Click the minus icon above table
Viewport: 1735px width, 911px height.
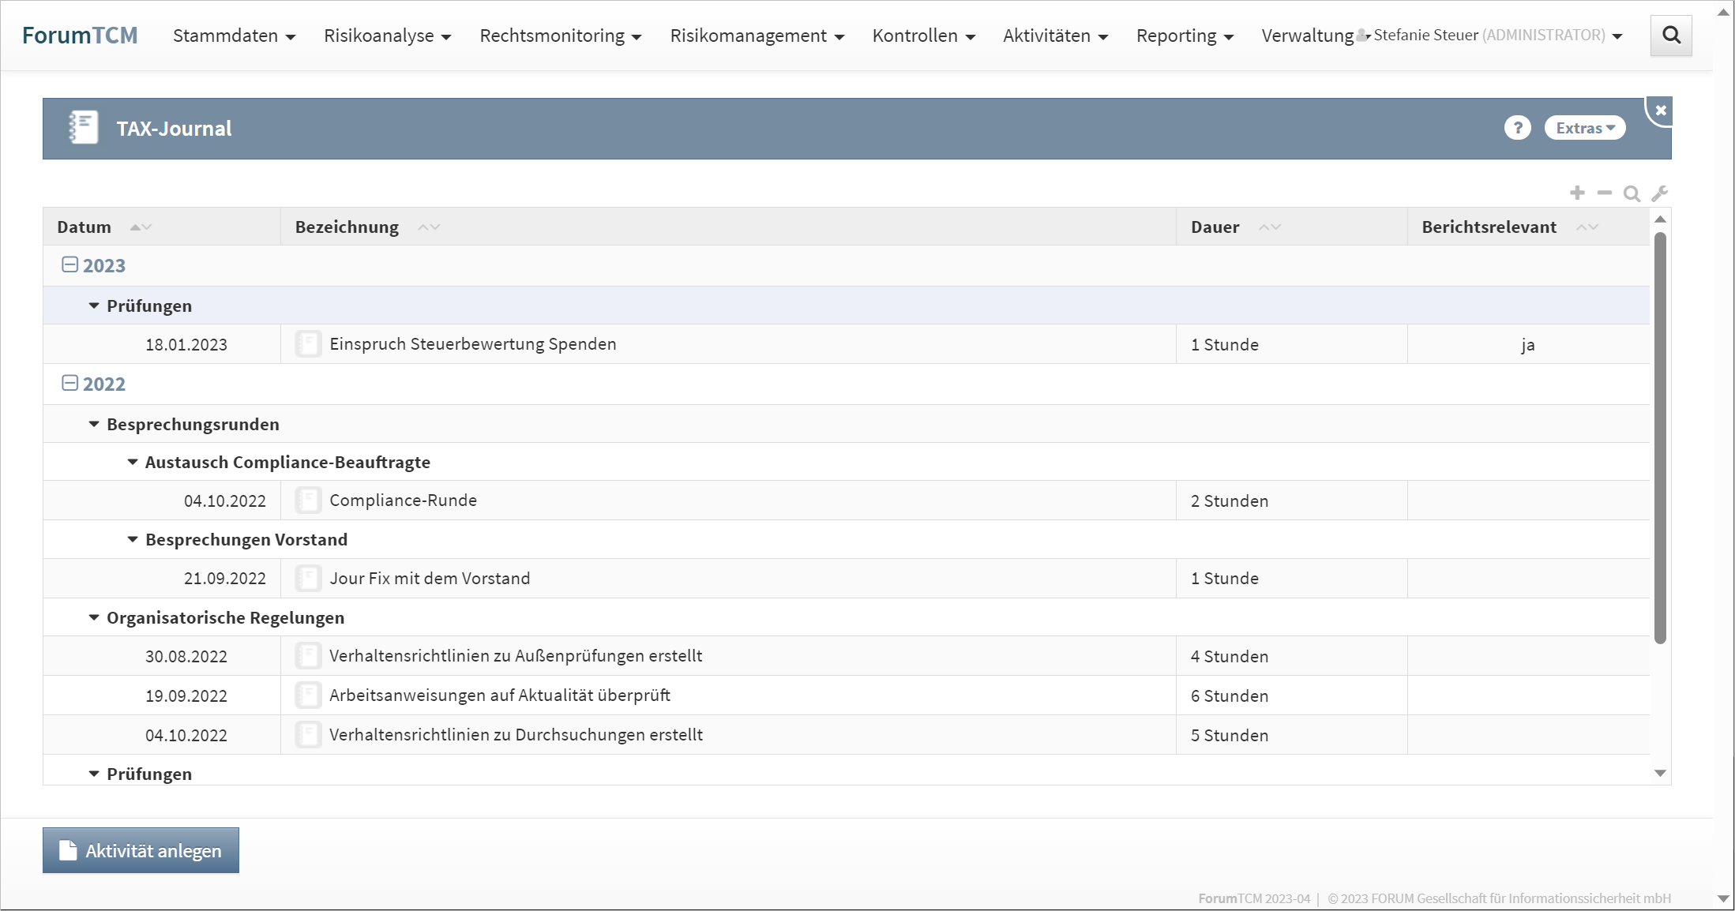1604,193
